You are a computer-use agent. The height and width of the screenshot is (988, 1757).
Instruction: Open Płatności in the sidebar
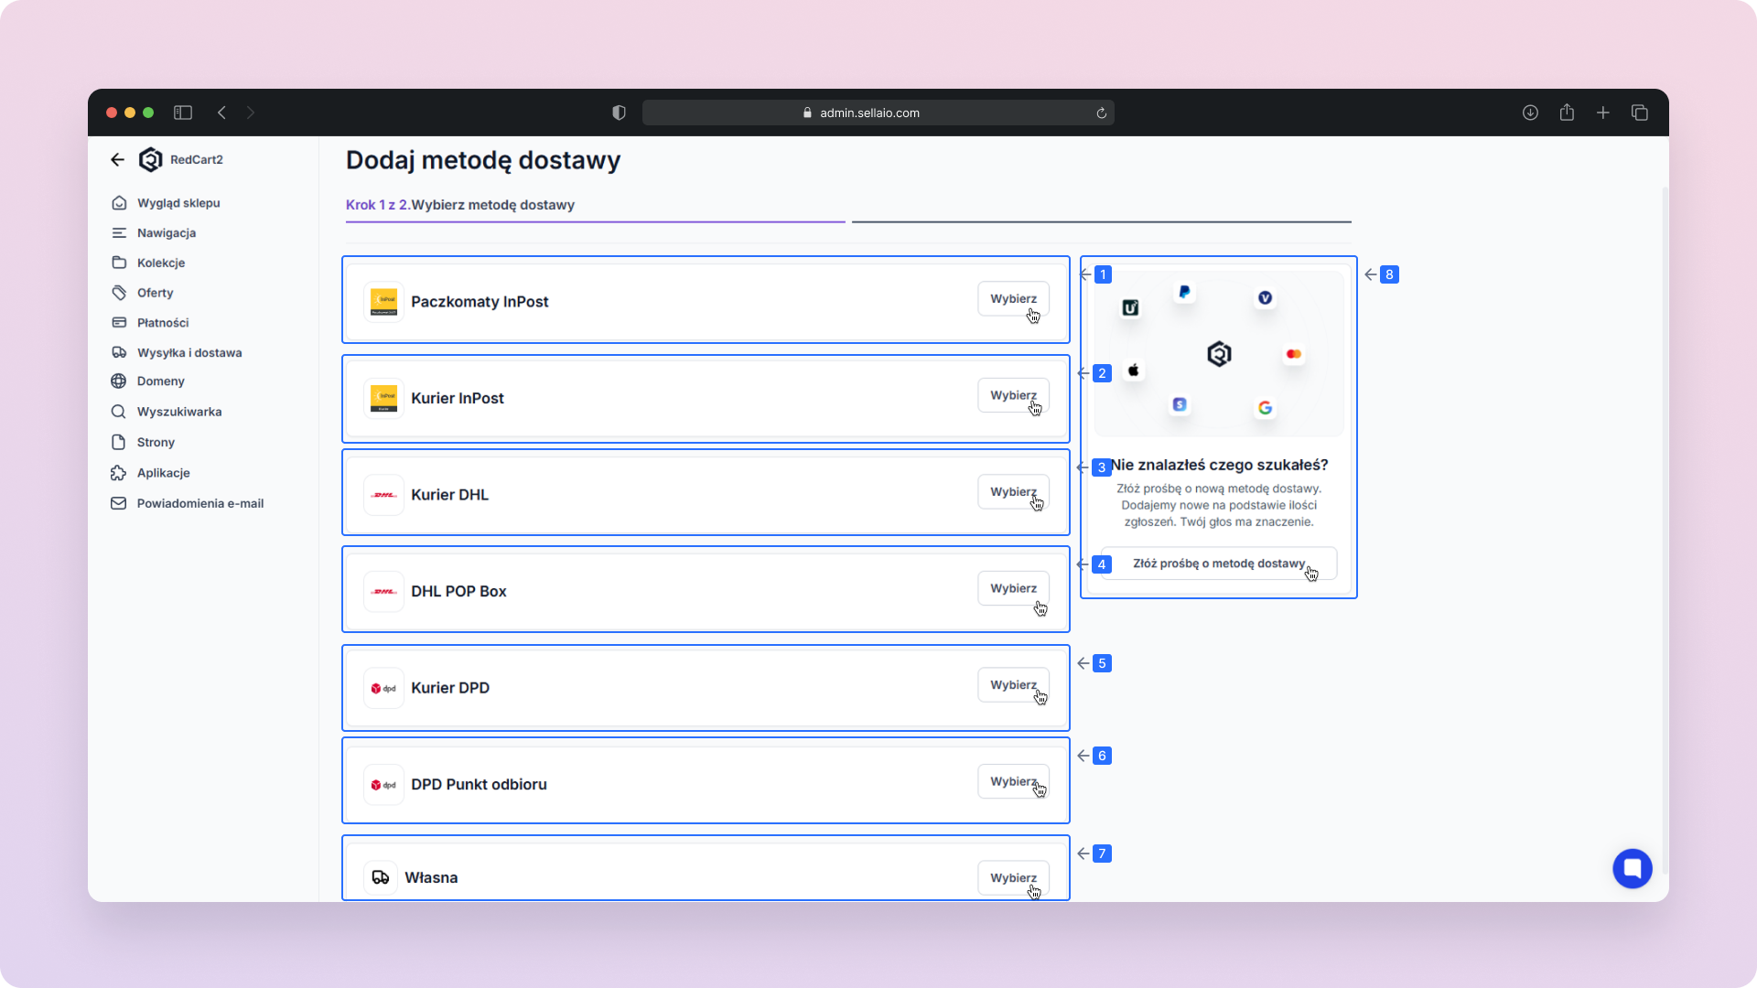point(163,323)
